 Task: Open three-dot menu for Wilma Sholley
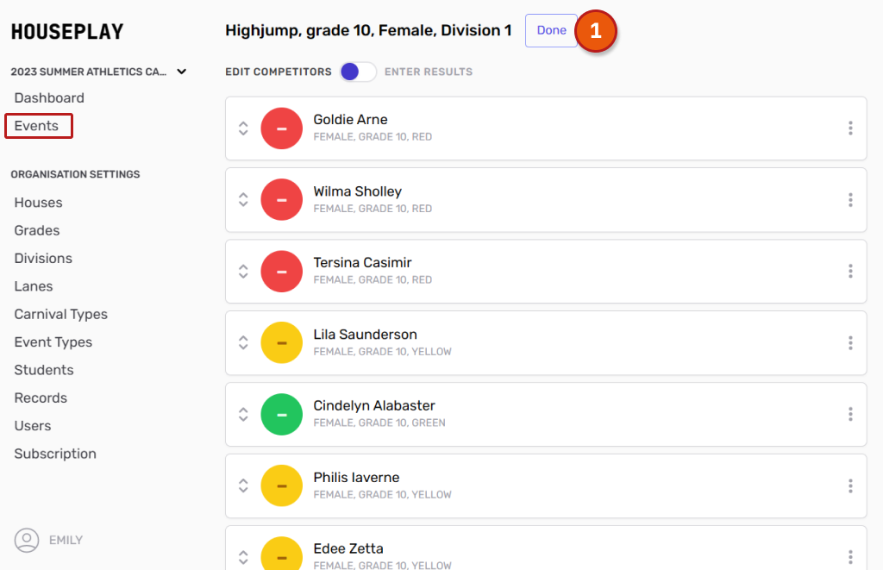[x=850, y=200]
